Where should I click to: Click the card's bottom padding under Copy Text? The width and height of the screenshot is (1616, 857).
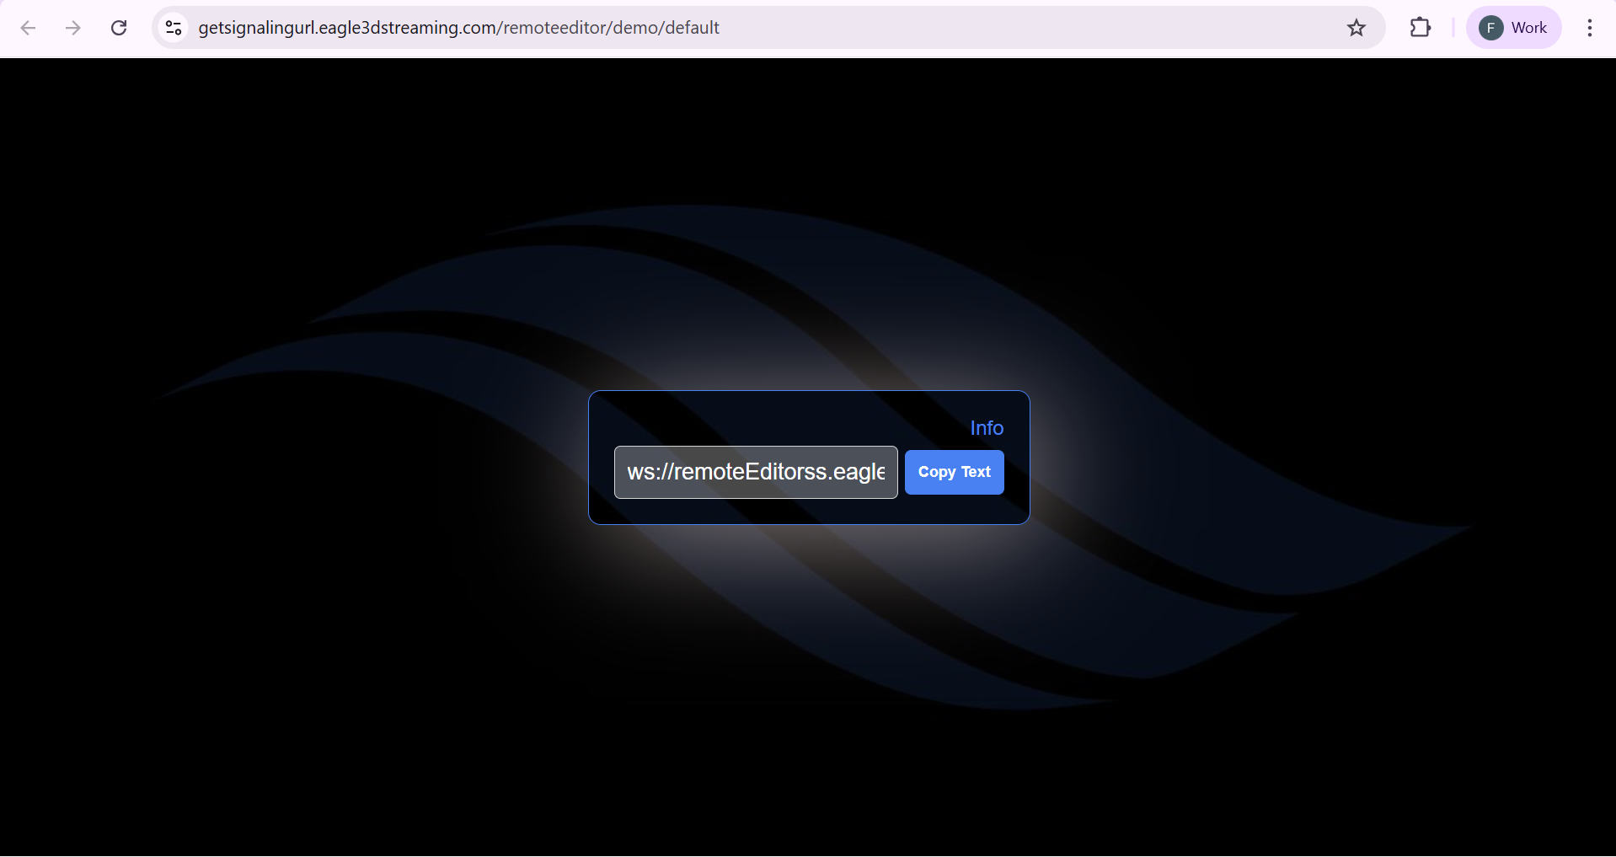[x=954, y=510]
